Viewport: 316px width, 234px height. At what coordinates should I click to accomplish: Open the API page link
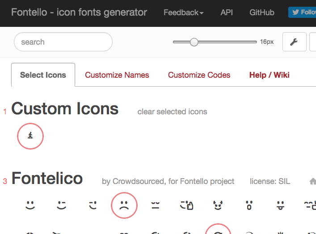(227, 13)
